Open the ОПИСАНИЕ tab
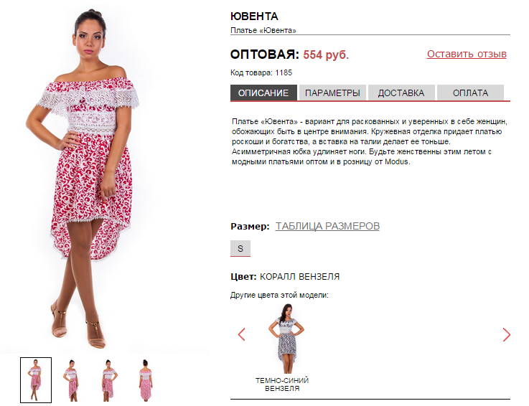Viewport: 529px width, 406px height. 263,93
